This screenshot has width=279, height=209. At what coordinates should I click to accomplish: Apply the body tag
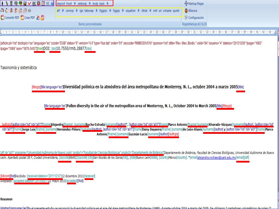(x=95, y=3)
